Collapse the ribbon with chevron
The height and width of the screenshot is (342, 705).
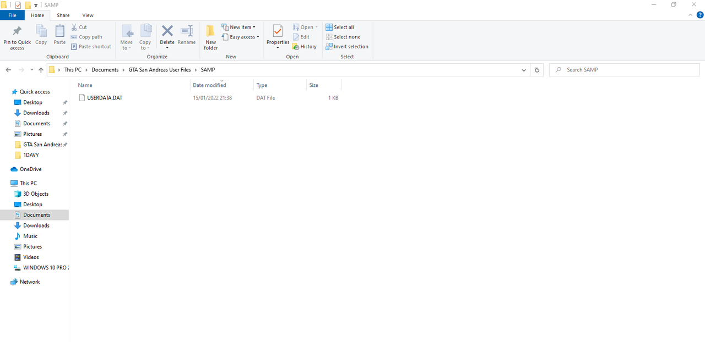coord(690,15)
